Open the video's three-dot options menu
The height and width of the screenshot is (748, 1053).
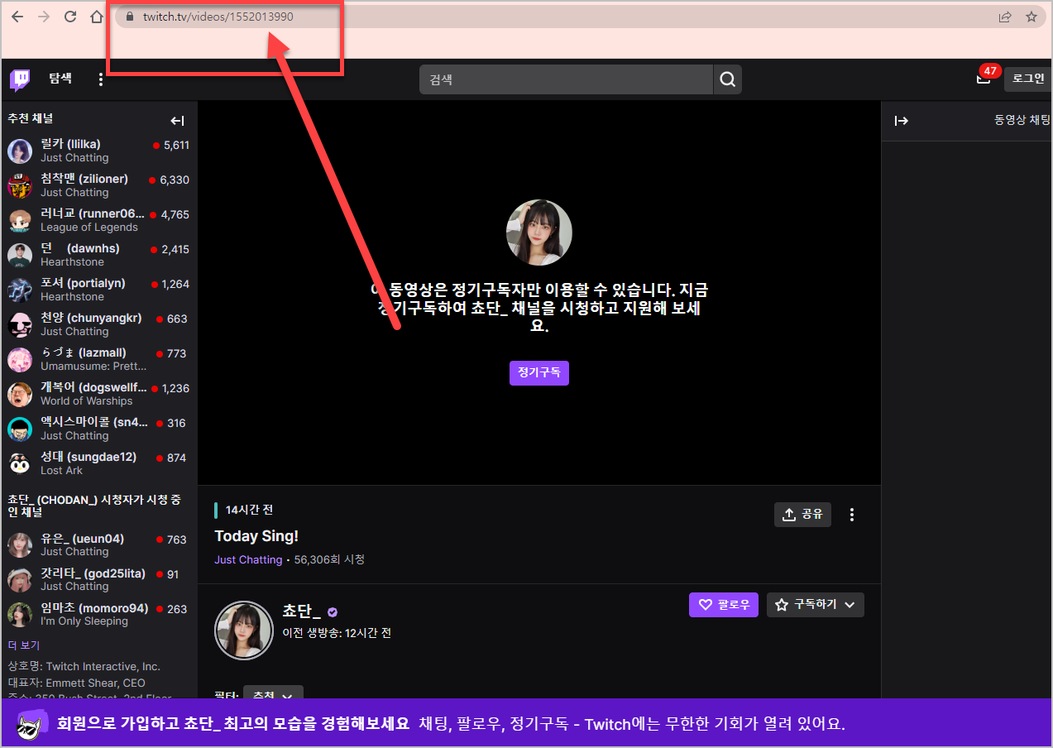tap(851, 515)
